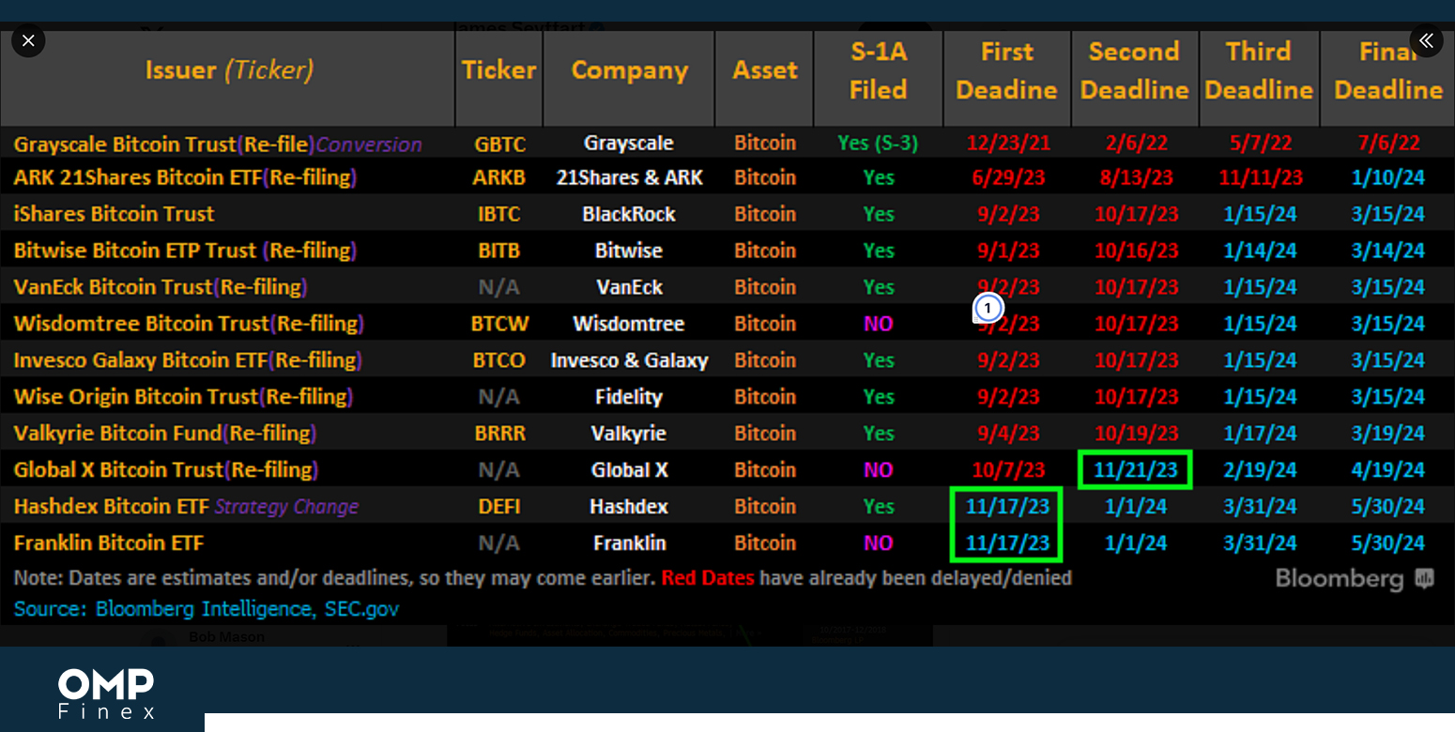Click the 'Invesco & Galaxy' company cell

(629, 360)
